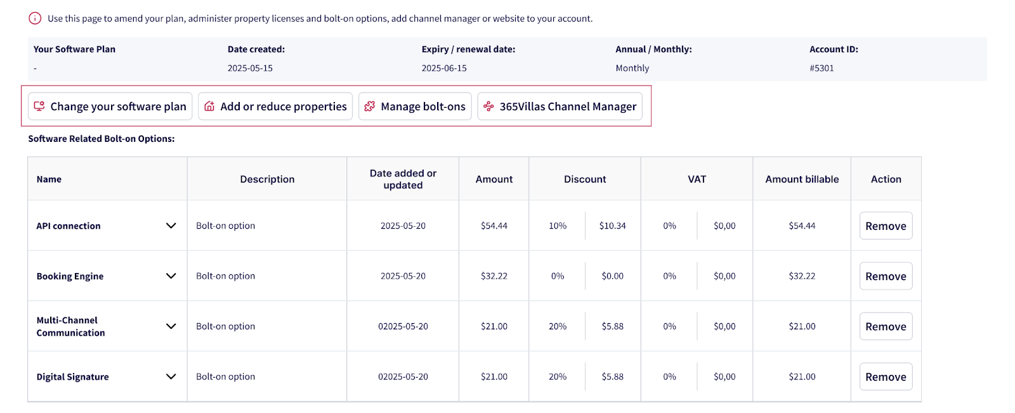This screenshot has height=413, width=1015.
Task: Click the Amount billable column header
Action: pyautogui.click(x=802, y=179)
